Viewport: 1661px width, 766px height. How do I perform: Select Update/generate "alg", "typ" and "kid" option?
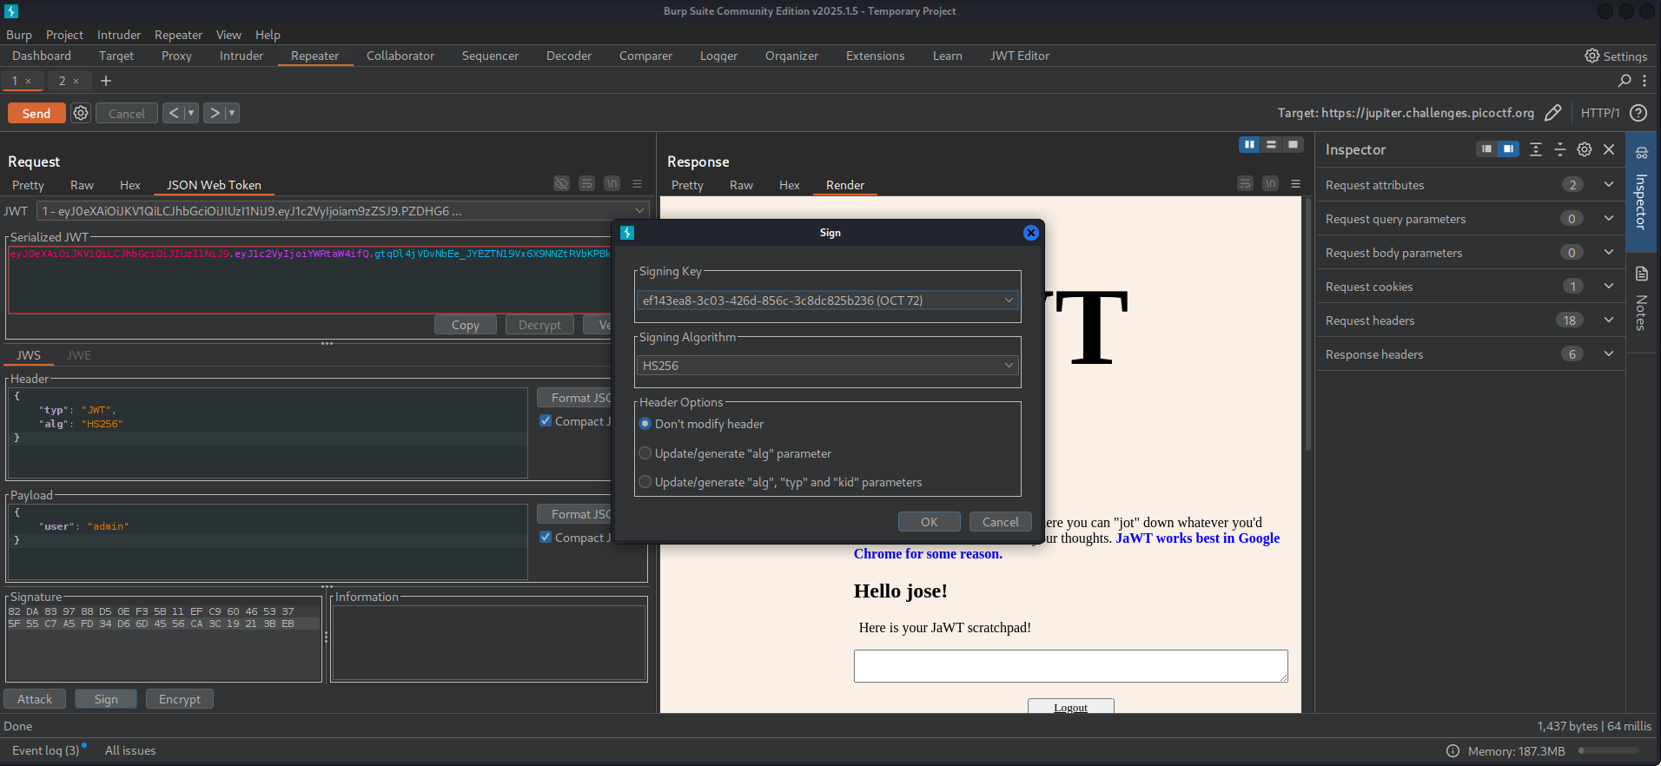pos(645,482)
